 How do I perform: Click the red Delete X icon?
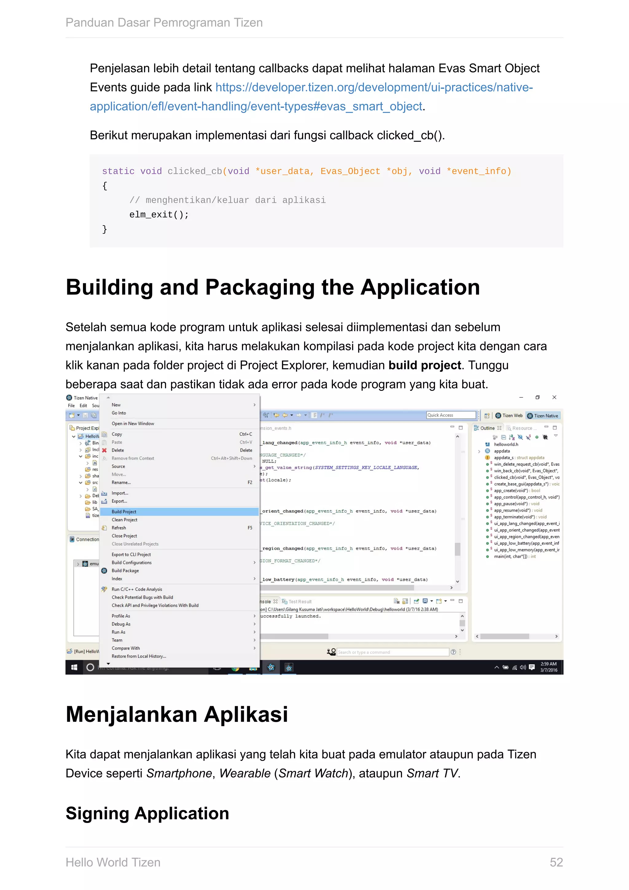coord(104,451)
